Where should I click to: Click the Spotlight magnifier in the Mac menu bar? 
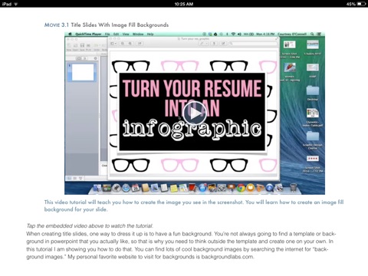click(x=312, y=34)
